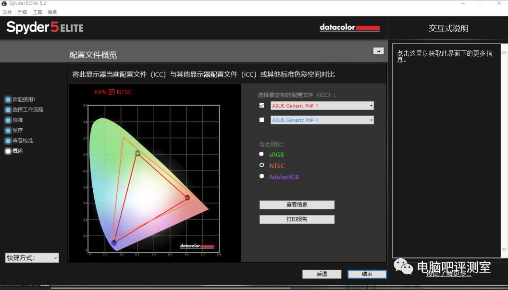Open the 工具 menu
This screenshot has width=508, height=290.
pos(37,12)
